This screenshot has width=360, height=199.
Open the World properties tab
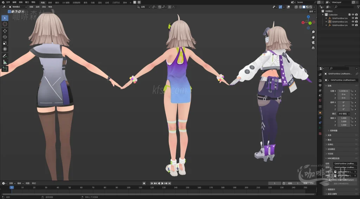320,100
